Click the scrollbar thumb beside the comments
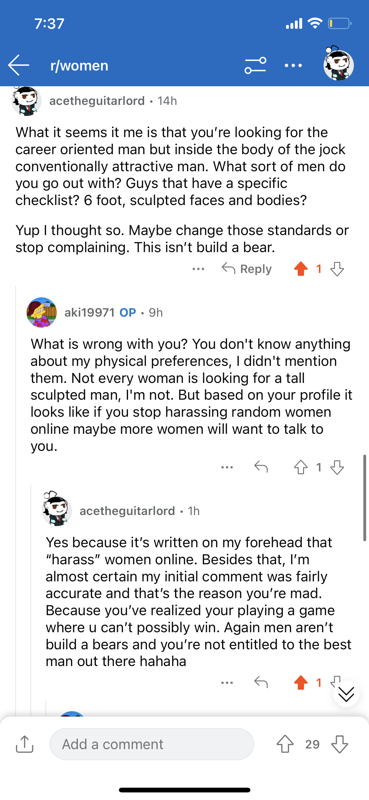Screen dimensions: 369x800 (x=365, y=498)
